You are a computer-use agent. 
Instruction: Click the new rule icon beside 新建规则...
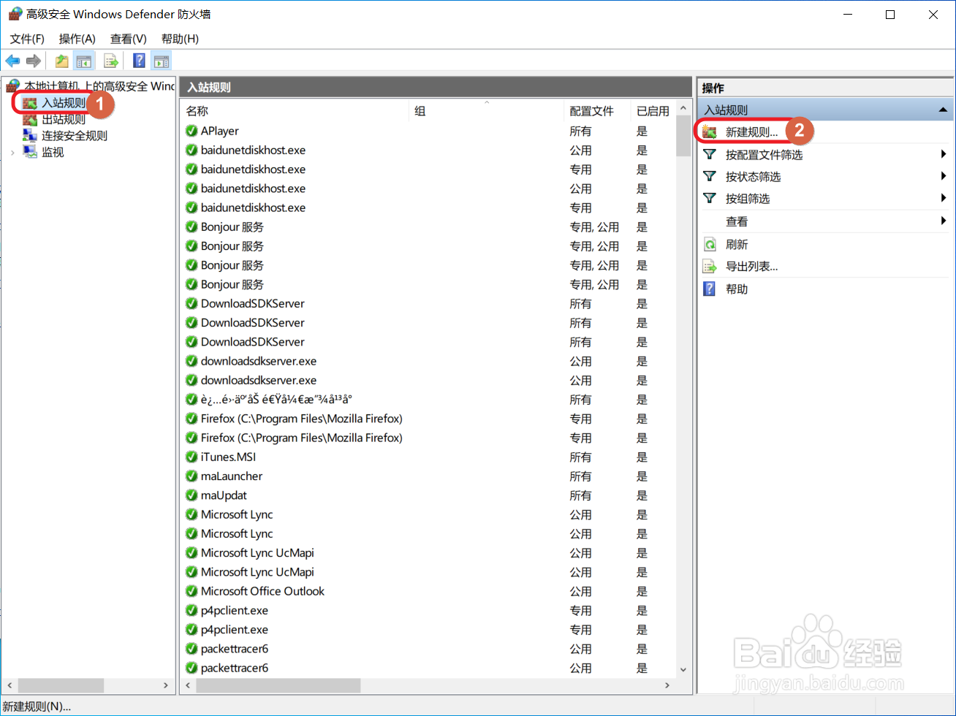[x=709, y=132]
